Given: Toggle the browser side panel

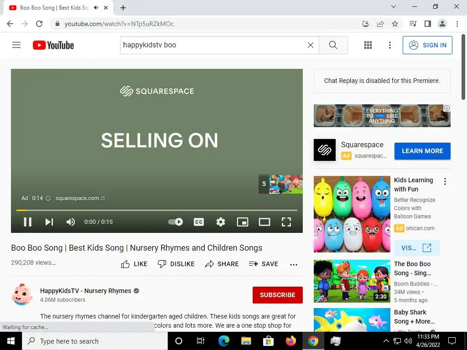Looking at the screenshot, I should [x=428, y=24].
